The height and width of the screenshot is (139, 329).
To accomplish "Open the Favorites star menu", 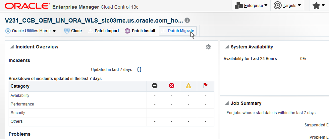I will [x=318, y=5].
